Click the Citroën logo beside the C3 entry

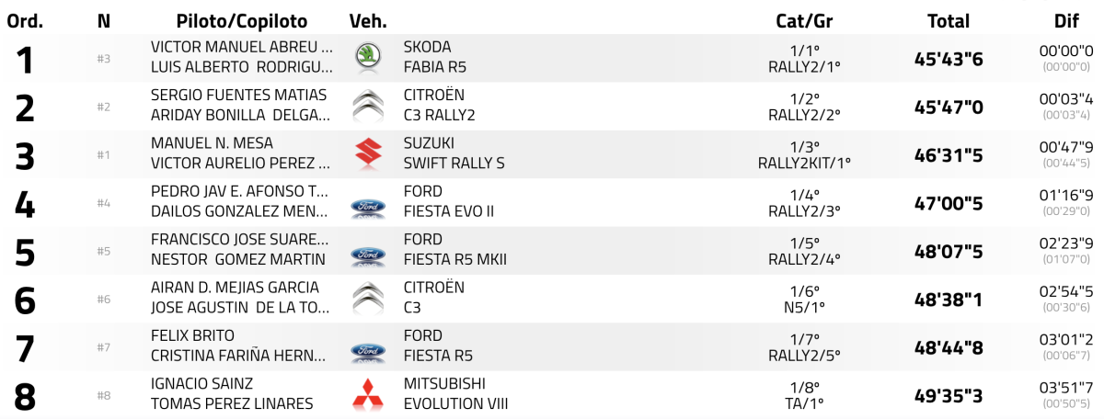(368, 298)
